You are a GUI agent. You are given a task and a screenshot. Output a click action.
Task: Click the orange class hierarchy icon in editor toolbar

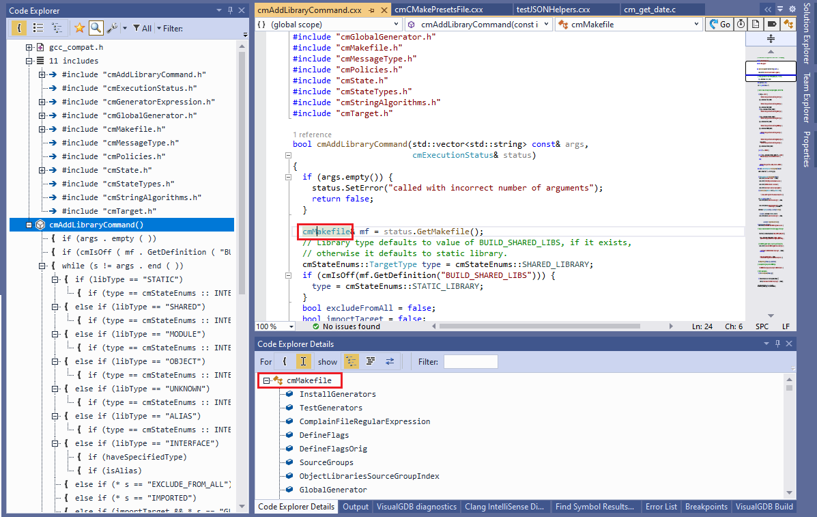point(788,24)
